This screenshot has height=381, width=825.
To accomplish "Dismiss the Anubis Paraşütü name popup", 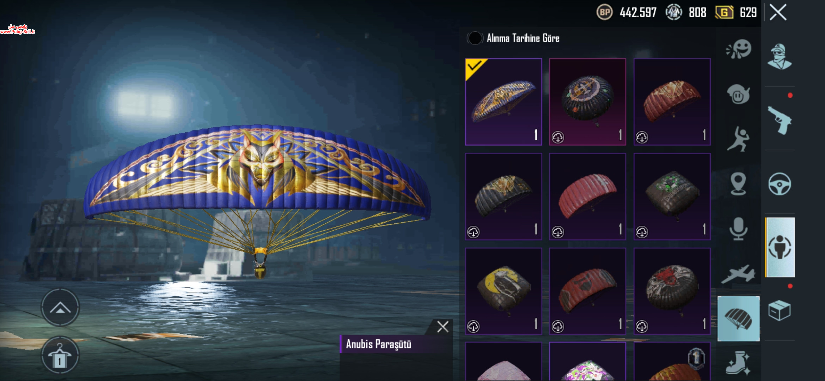I will coord(443,327).
